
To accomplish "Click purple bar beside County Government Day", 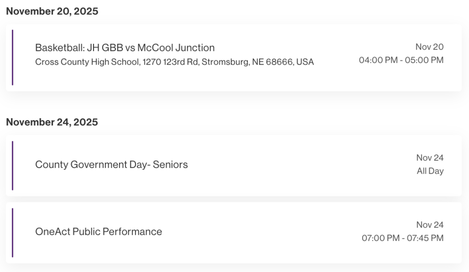I will (12, 165).
